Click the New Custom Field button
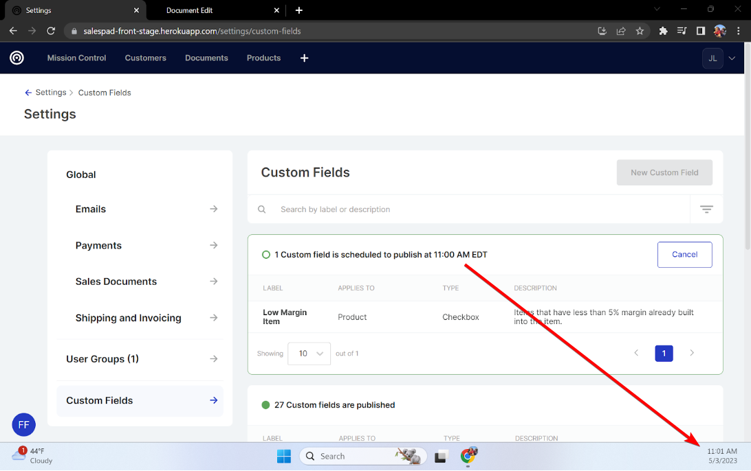The image size is (751, 471). [x=664, y=173]
